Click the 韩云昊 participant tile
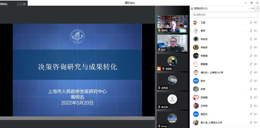The height and width of the screenshot is (128, 260). [x=172, y=100]
